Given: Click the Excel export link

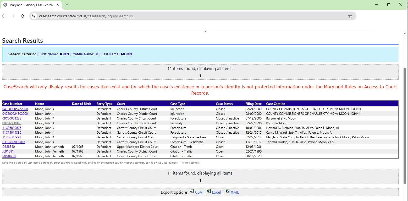Looking at the screenshot, I should pyautogui.click(x=217, y=192).
